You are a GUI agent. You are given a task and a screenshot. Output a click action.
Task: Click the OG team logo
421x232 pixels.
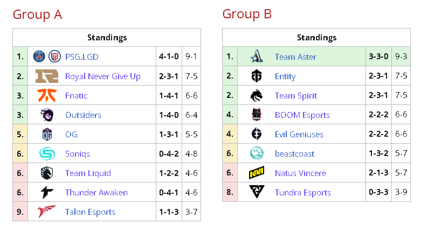click(x=46, y=134)
